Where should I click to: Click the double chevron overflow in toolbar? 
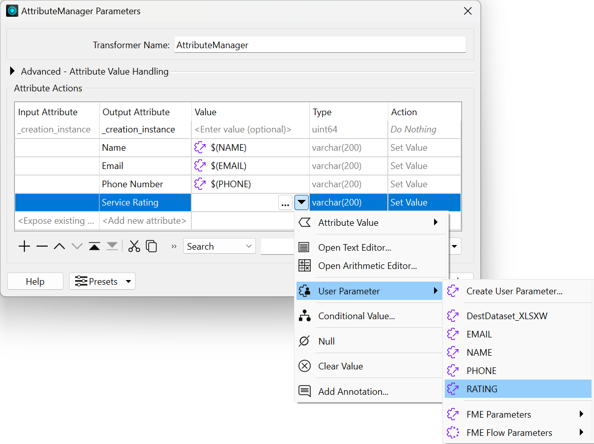pyautogui.click(x=174, y=247)
